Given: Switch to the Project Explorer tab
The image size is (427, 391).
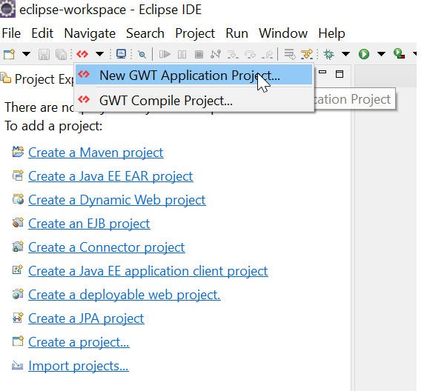Looking at the screenshot, I should pos(37,79).
